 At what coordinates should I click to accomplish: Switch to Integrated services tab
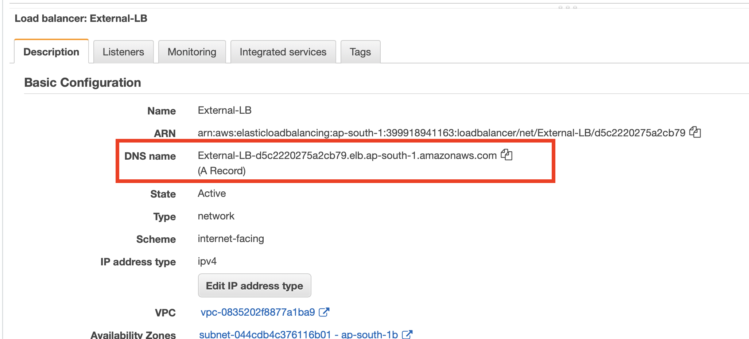pos(283,52)
